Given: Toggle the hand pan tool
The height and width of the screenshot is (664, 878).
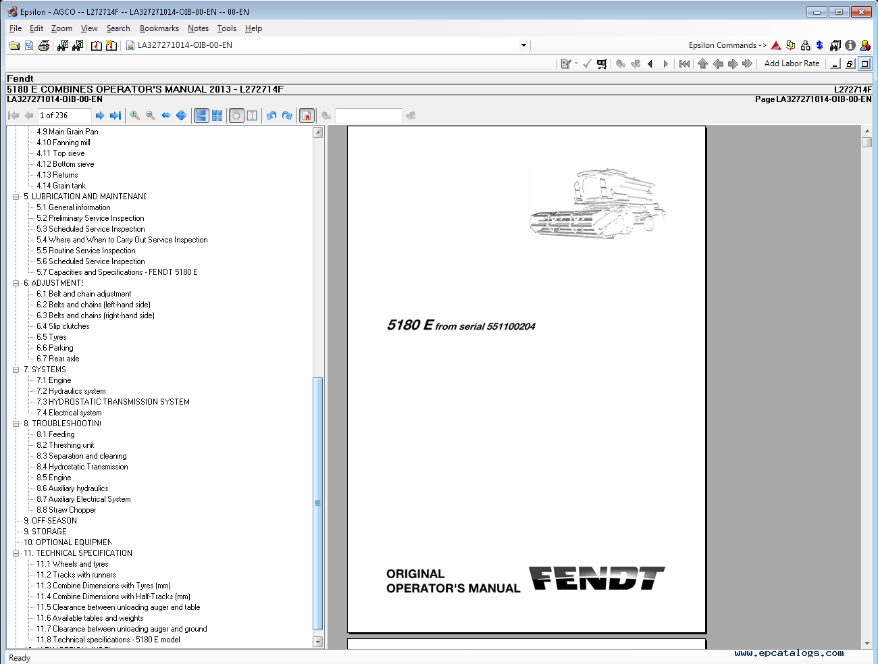Looking at the screenshot, I should coord(236,116).
